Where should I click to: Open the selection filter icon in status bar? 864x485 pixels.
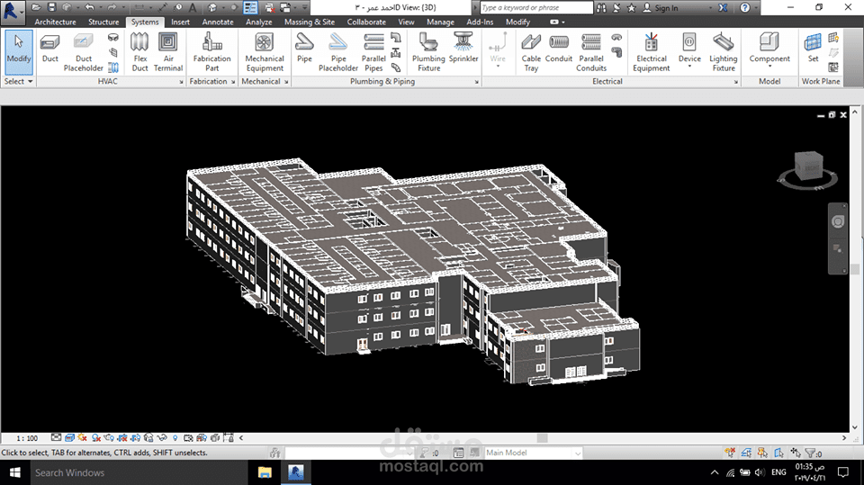coord(811,453)
